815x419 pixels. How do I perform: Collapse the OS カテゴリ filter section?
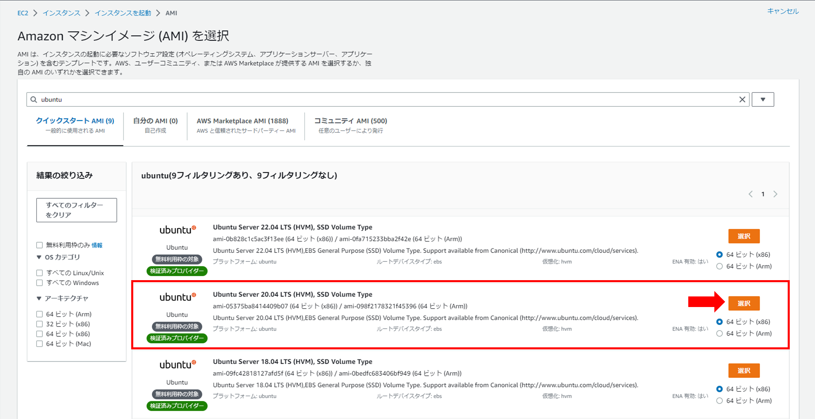point(39,257)
